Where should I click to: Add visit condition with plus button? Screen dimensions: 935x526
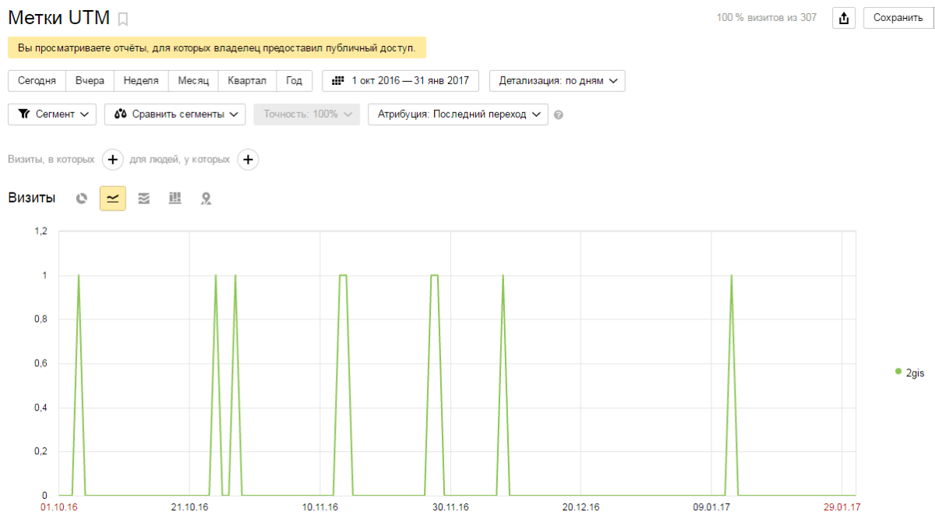point(112,160)
